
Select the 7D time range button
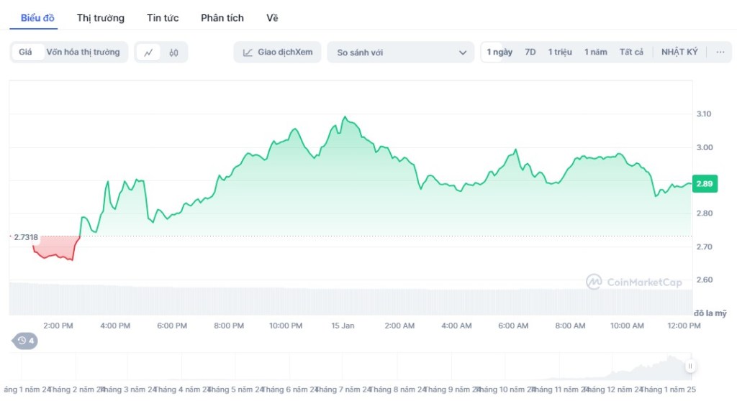pos(530,52)
